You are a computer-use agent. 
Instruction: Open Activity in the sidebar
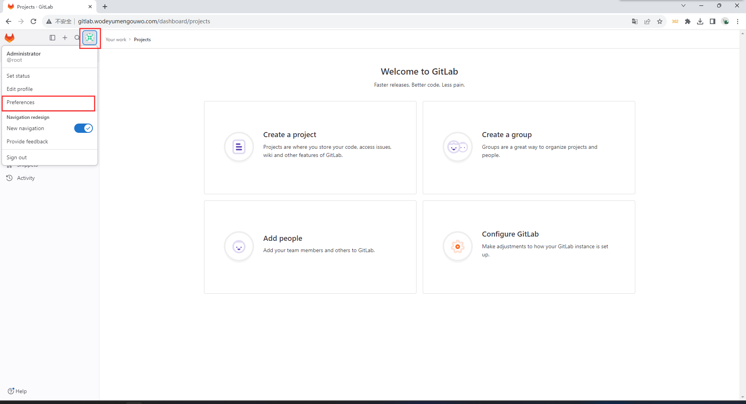point(26,178)
